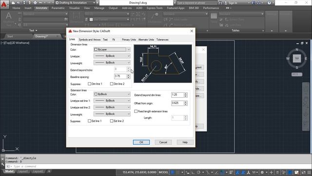Toggle lineweight display icon in status bar
This screenshot has width=312, height=176.
tap(231, 172)
